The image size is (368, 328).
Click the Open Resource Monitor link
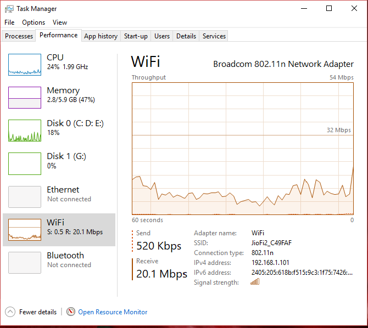pos(113,312)
